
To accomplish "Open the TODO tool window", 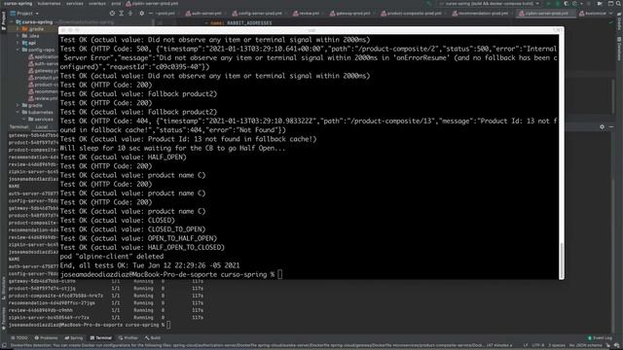I will click(19, 338).
